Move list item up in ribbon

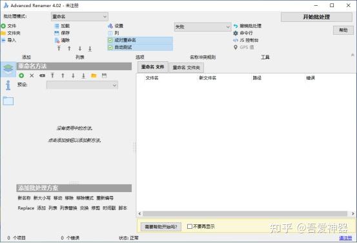click(69, 48)
